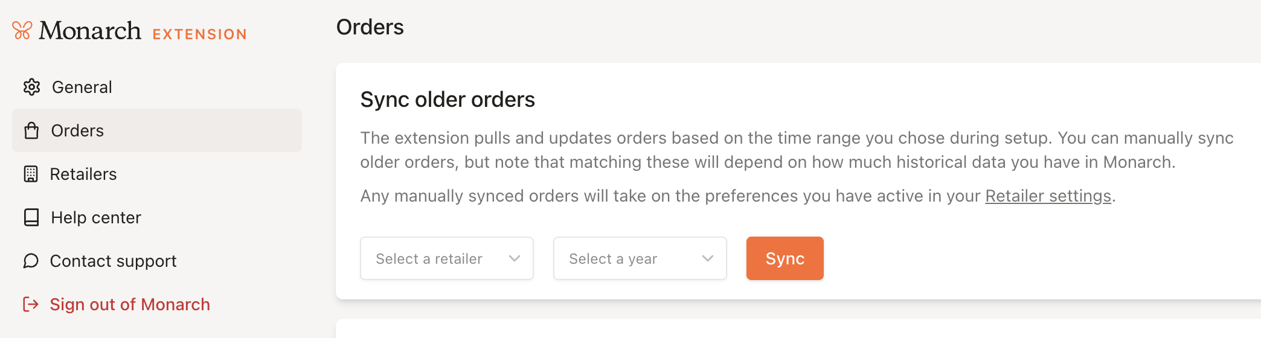Open the Help center text link

coord(96,217)
